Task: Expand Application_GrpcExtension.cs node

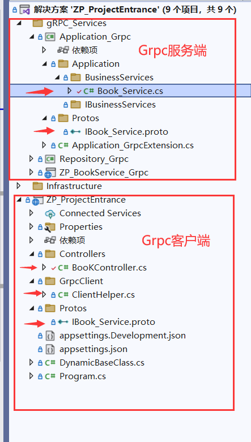Action: (x=44, y=145)
